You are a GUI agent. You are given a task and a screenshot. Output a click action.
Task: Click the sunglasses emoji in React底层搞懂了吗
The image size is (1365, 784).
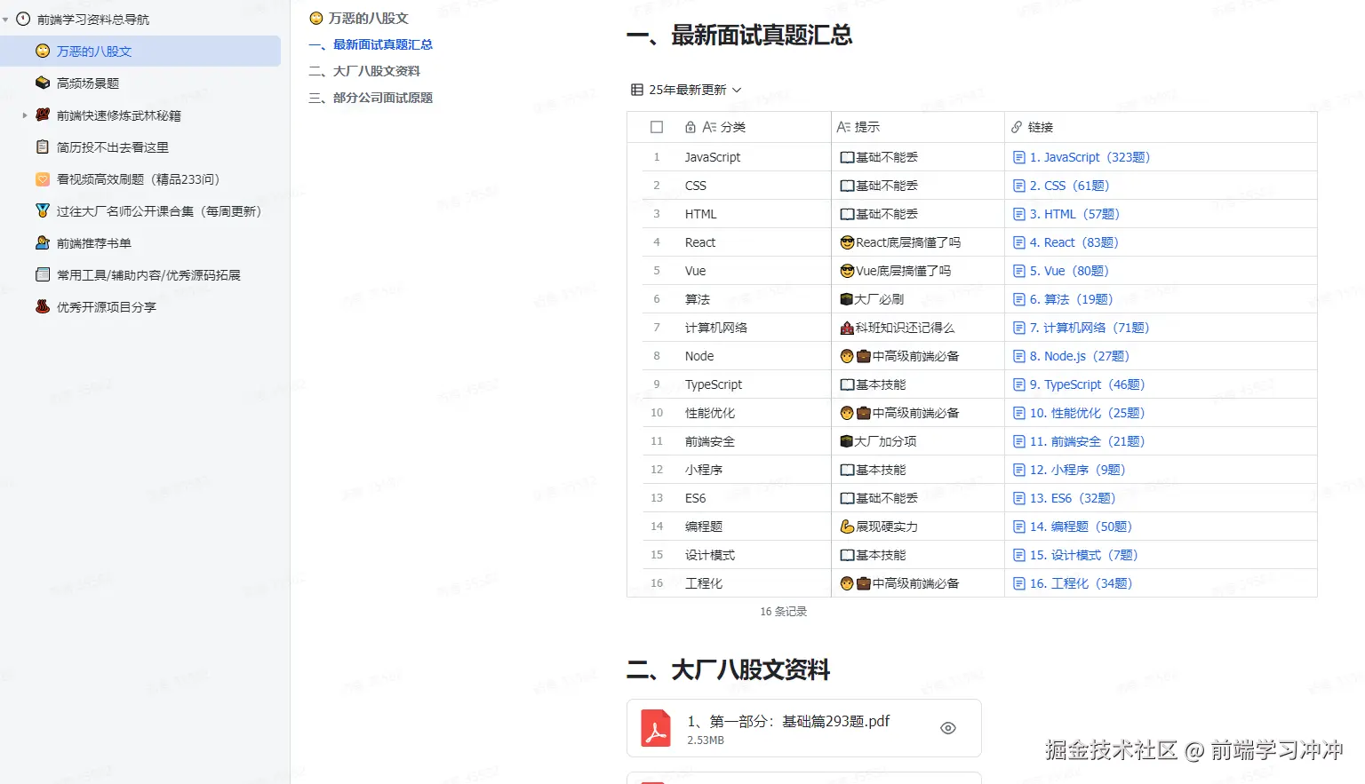(x=848, y=242)
